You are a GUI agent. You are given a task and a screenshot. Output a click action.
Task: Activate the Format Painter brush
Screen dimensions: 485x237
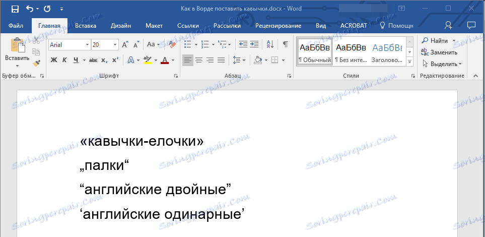[x=36, y=64]
